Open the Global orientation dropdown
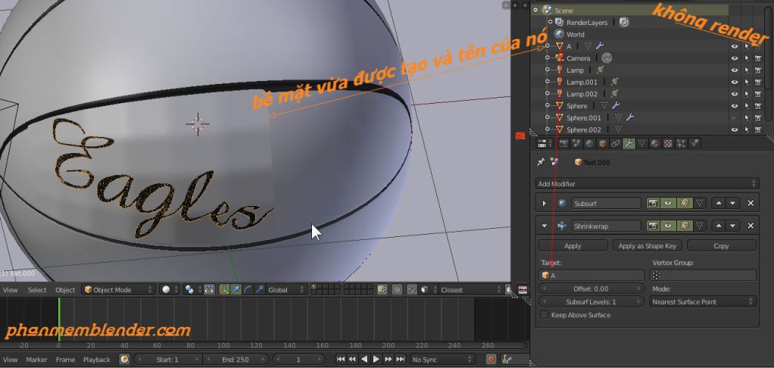Screen dimensions: 774x368 click(x=286, y=289)
